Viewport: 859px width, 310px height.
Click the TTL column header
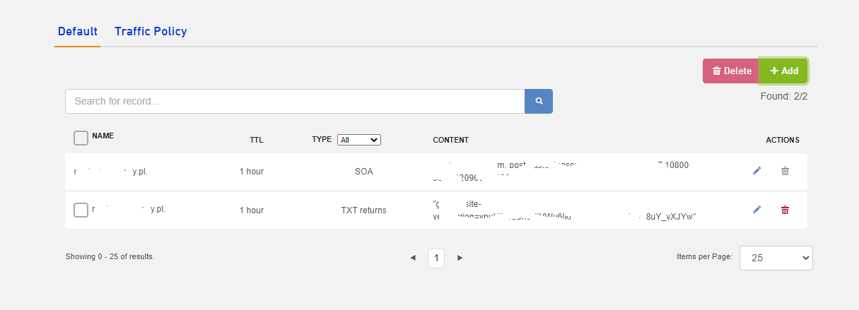[x=256, y=140]
